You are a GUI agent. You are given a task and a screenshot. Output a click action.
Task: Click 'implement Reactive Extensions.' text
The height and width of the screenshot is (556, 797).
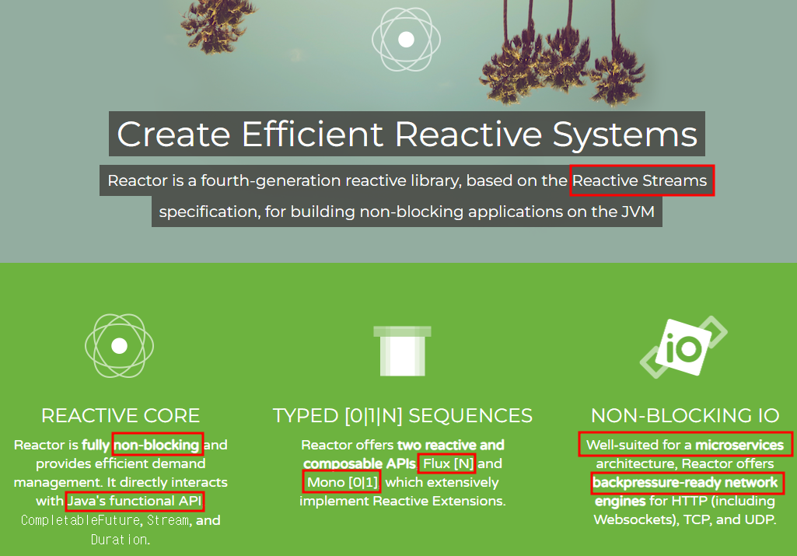(403, 501)
